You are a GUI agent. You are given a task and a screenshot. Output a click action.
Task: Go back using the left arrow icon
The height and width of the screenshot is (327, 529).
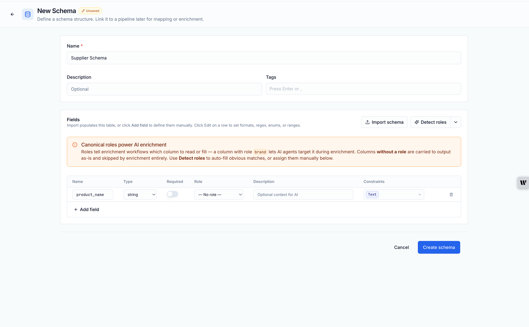[12, 14]
